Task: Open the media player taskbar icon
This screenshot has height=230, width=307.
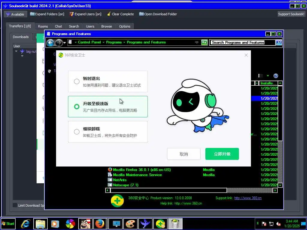Action: click(55, 224)
